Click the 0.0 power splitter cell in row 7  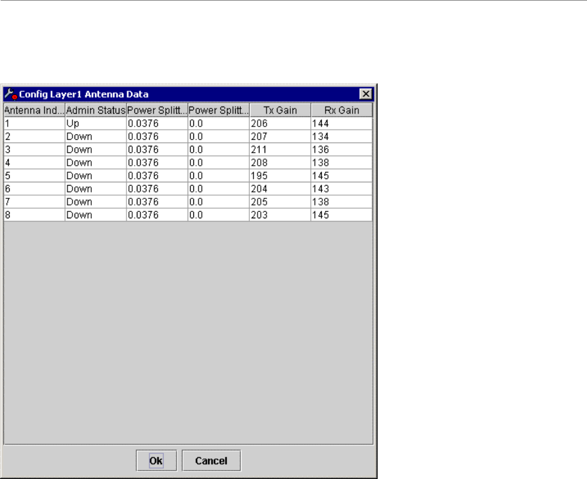(x=218, y=202)
